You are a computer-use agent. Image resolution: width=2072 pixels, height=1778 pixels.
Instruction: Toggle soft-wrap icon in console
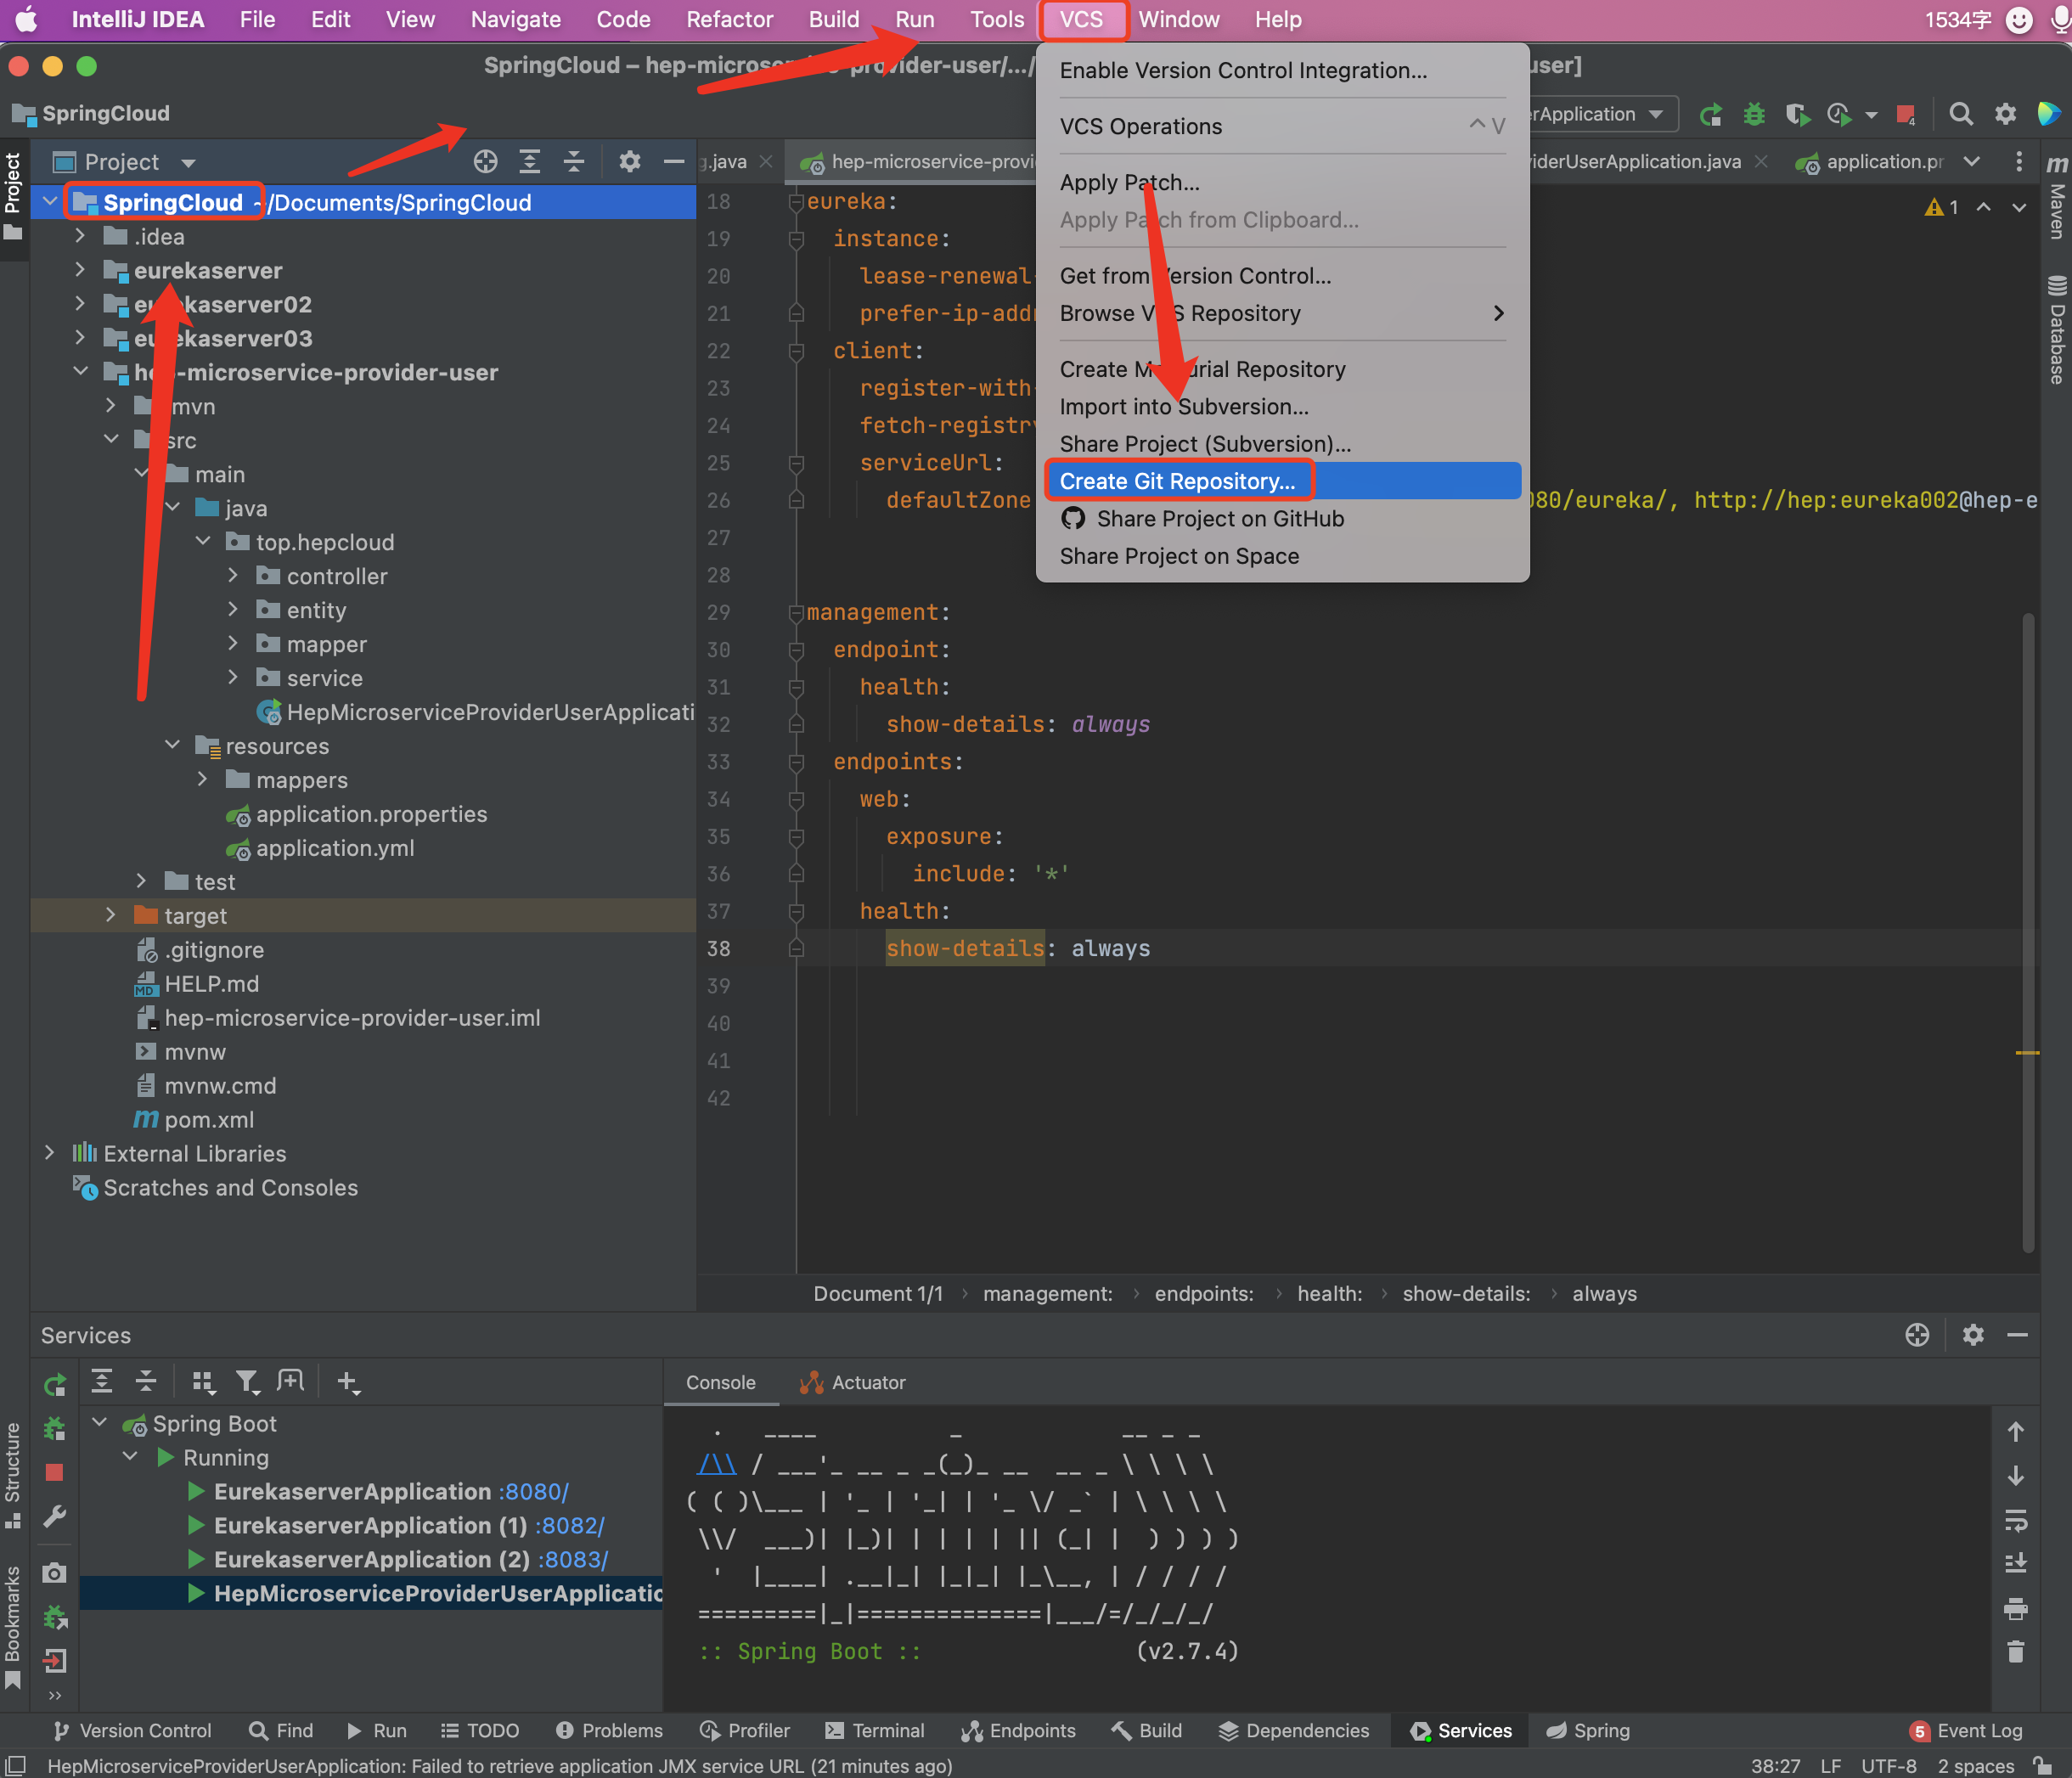coord(2015,1520)
